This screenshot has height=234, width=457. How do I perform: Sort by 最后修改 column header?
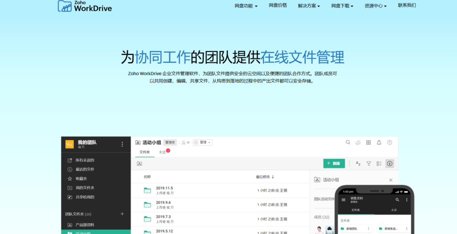coord(265,177)
